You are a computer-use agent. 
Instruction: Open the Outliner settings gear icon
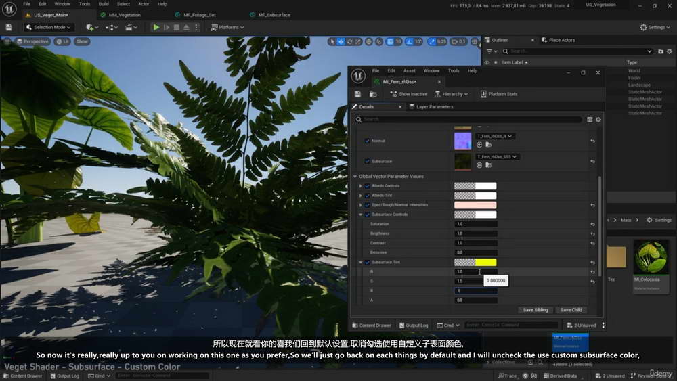tap(670, 51)
